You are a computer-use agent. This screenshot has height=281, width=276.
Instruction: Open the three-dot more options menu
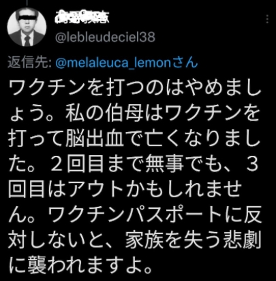[267, 19]
